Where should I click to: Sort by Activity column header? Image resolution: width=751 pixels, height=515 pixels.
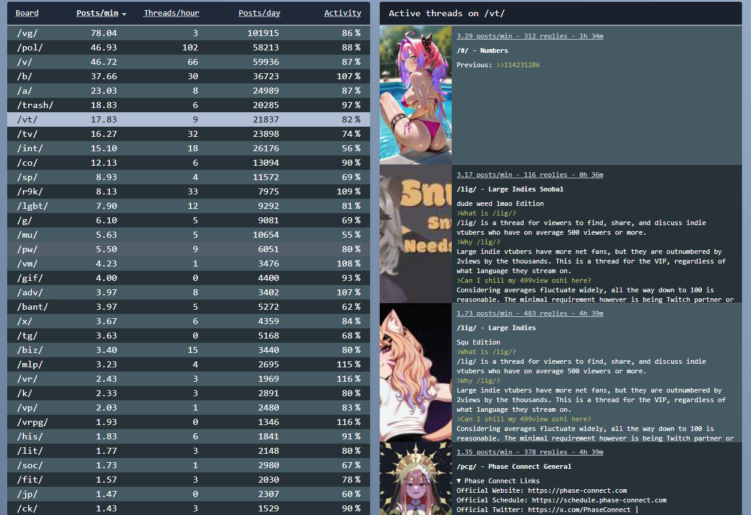point(343,13)
